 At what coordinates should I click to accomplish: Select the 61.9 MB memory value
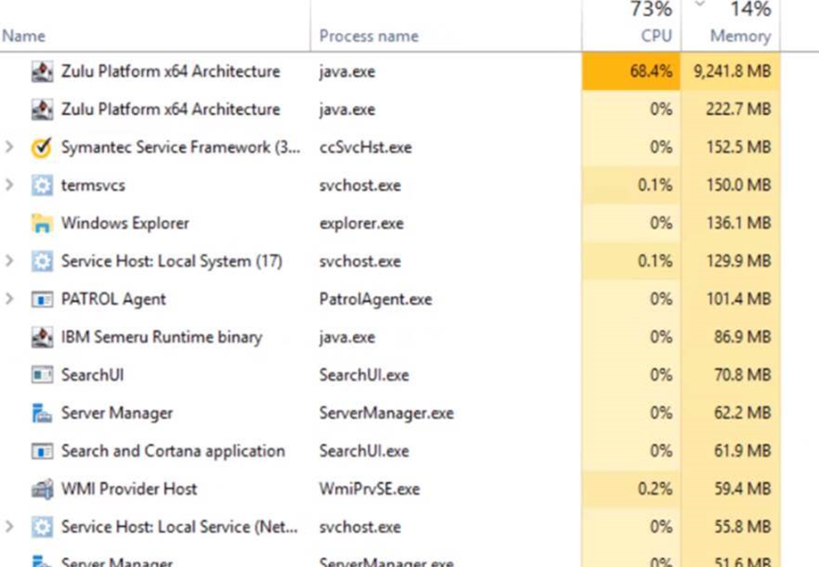pyautogui.click(x=742, y=450)
